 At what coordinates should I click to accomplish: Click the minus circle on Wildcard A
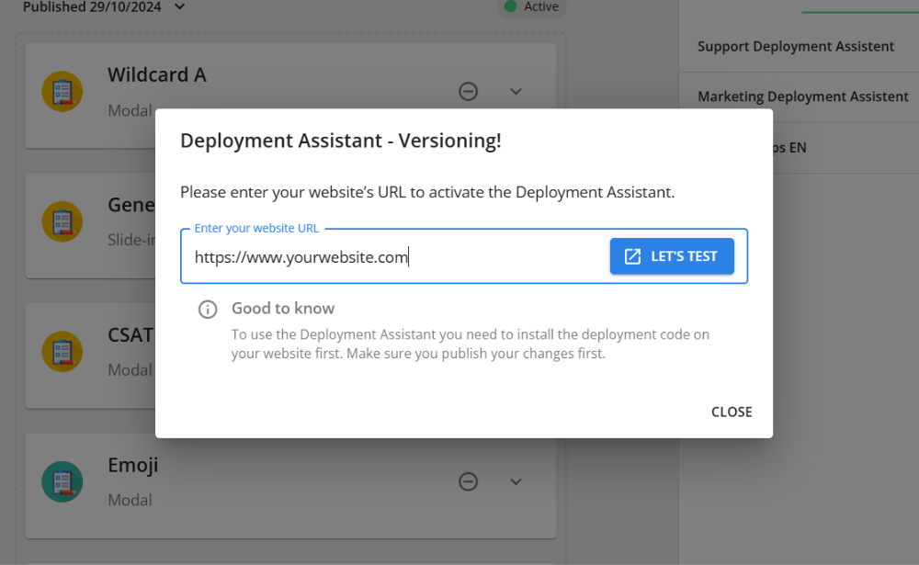[468, 92]
